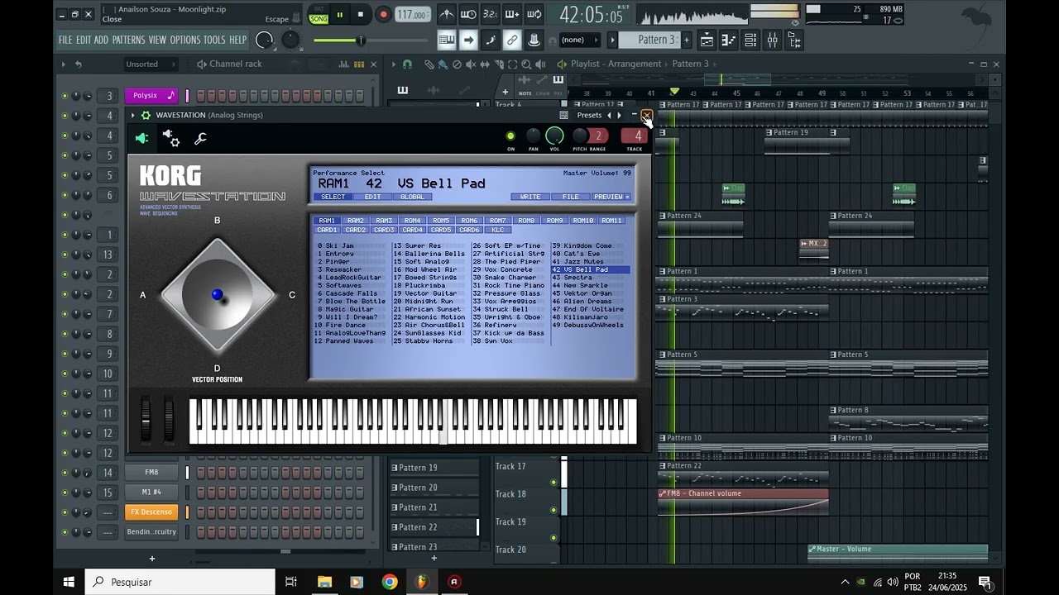This screenshot has height=595, width=1059.
Task: Select the playlist delete tool
Action: [457, 64]
